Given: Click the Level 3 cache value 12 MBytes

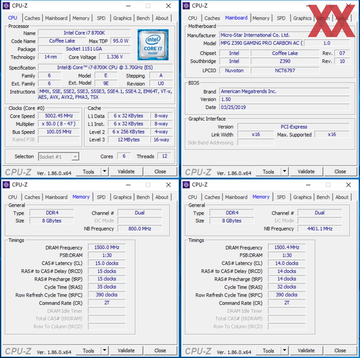Looking at the screenshot, I should click(129, 140).
